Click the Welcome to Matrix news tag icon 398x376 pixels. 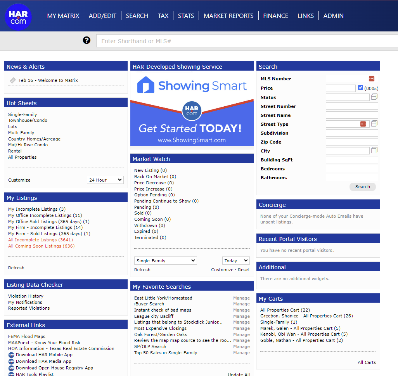click(13, 80)
